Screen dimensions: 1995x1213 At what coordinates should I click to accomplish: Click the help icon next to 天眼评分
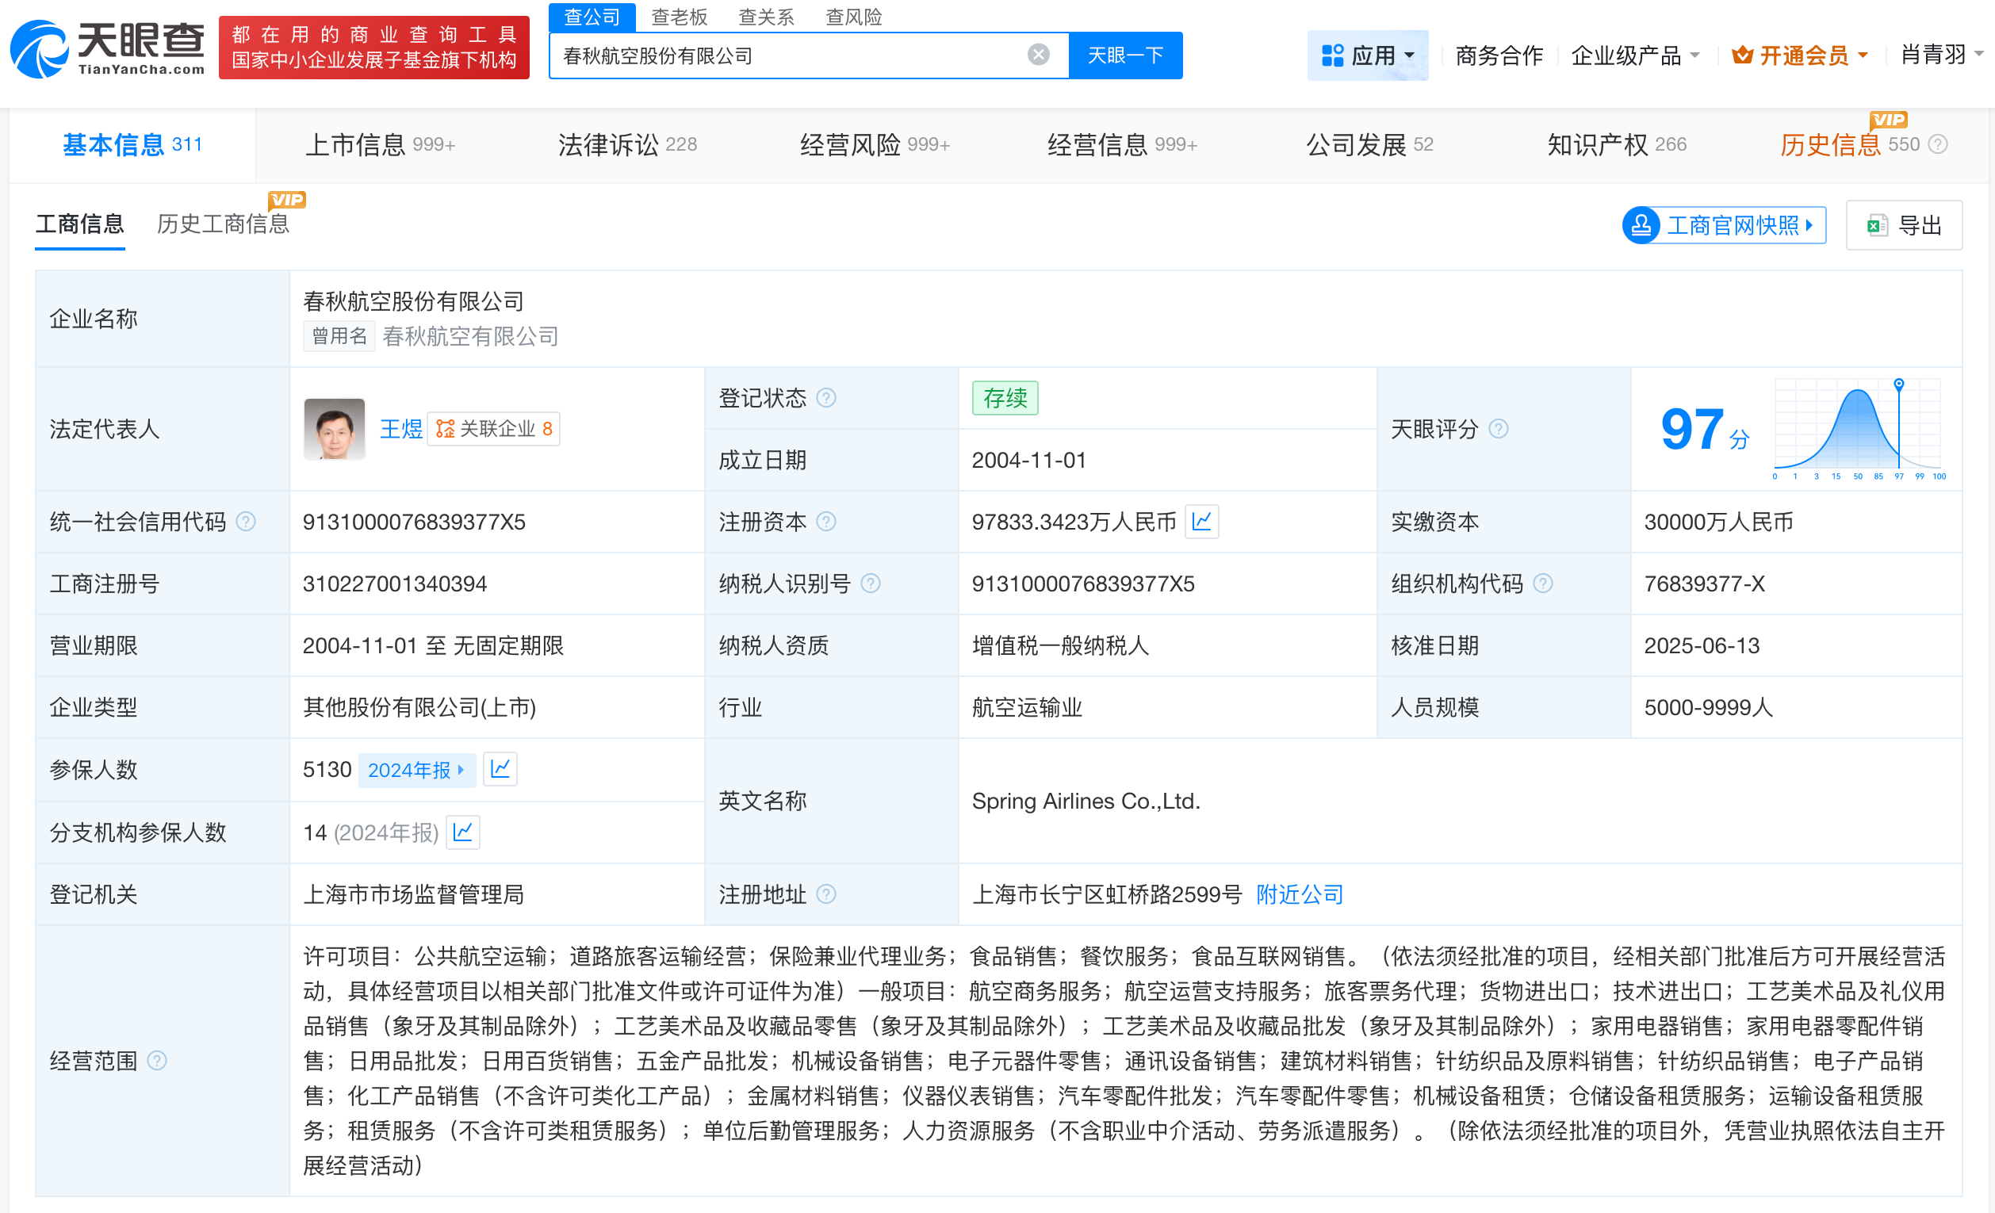click(x=1499, y=430)
